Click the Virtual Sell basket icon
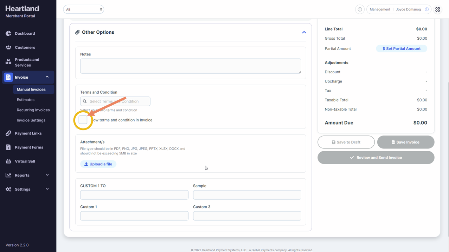 coord(8,161)
